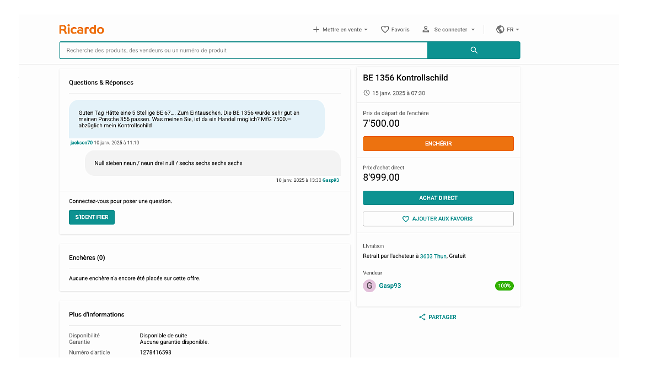Screen dimensions: 660x371
Task: Click the Ricardo logo
Action: pos(82,29)
